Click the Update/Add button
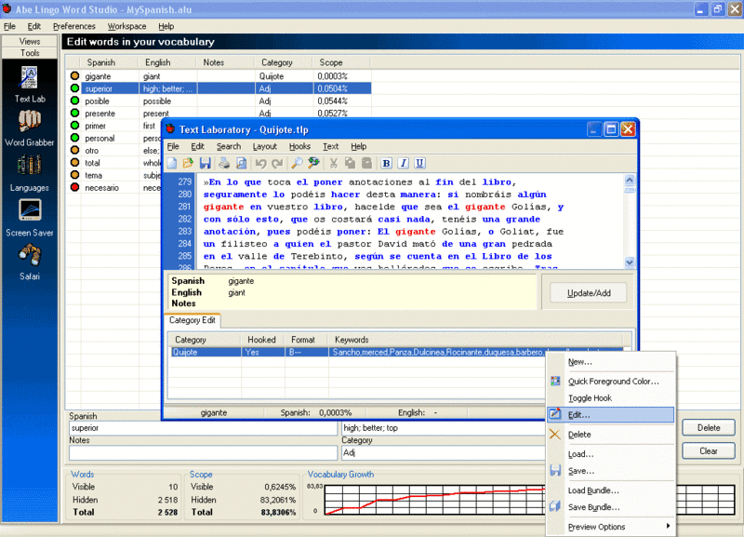The height and width of the screenshot is (537, 744). [x=589, y=293]
